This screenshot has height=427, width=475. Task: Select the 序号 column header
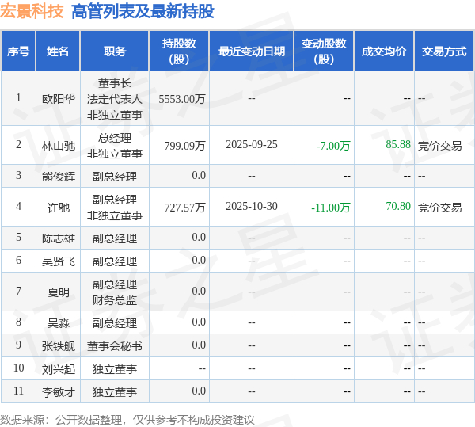18,51
